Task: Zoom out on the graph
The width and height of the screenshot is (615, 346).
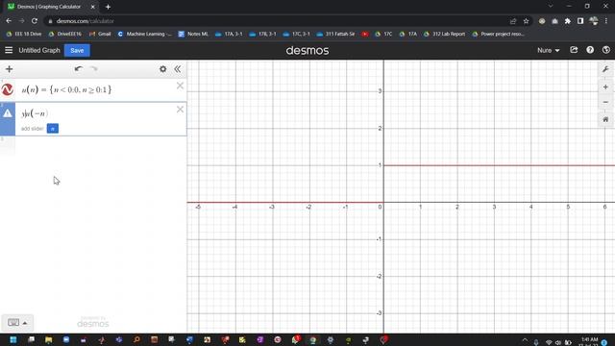Action: click(x=605, y=102)
